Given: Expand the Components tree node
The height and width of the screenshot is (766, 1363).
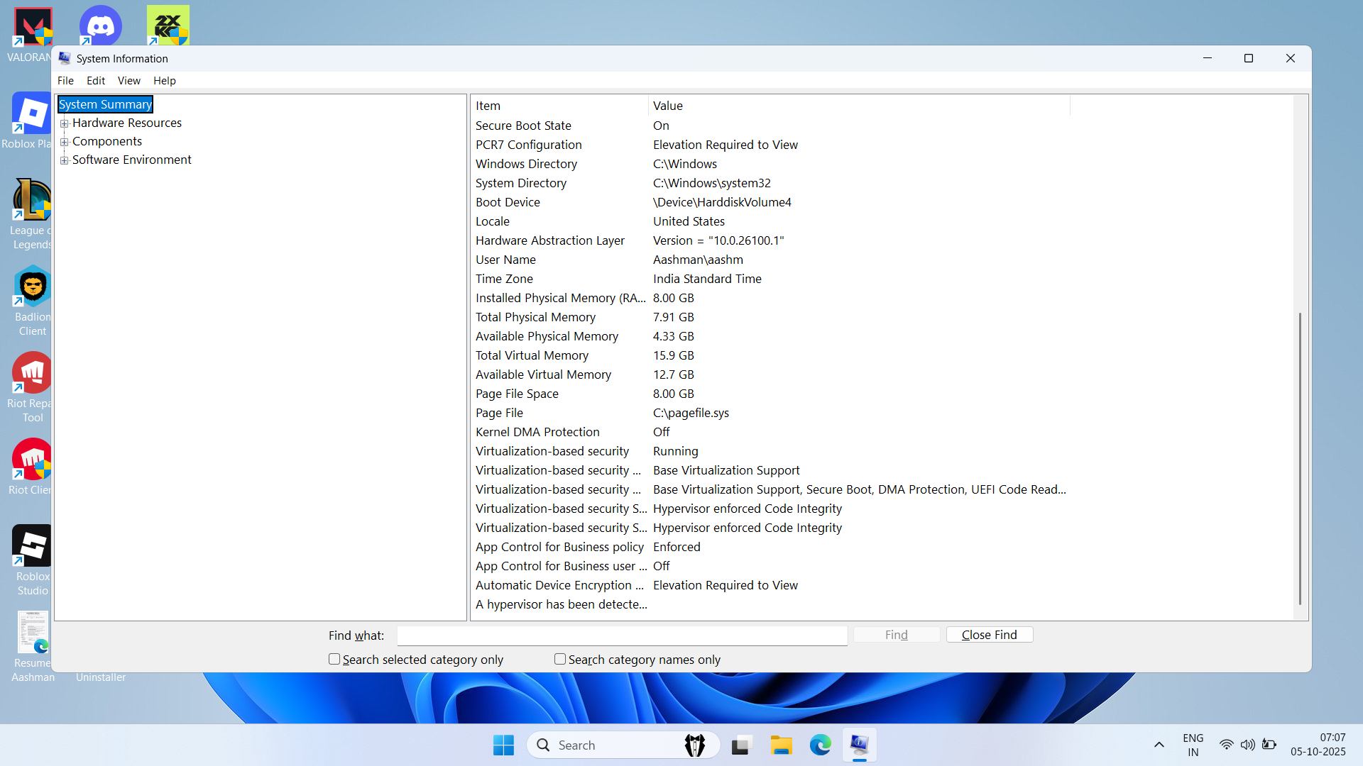Looking at the screenshot, I should pos(65,142).
